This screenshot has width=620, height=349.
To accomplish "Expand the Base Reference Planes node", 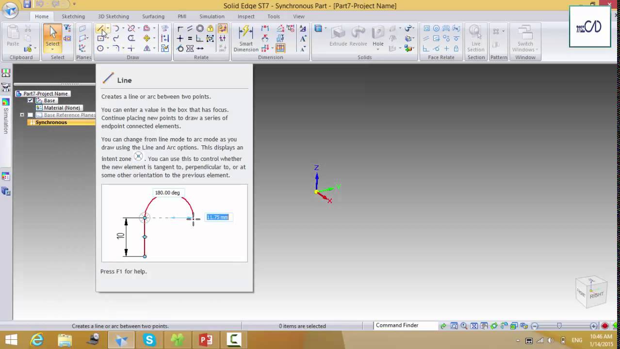I will click(x=22, y=115).
